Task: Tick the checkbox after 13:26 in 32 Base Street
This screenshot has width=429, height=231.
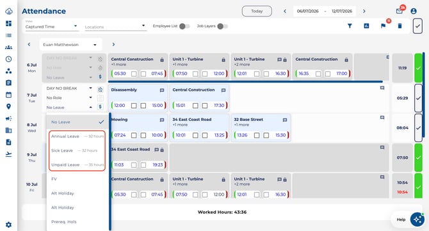Action: point(257,135)
